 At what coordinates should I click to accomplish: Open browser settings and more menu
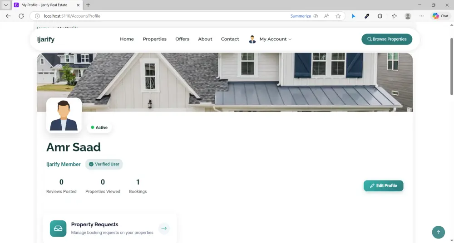click(422, 16)
